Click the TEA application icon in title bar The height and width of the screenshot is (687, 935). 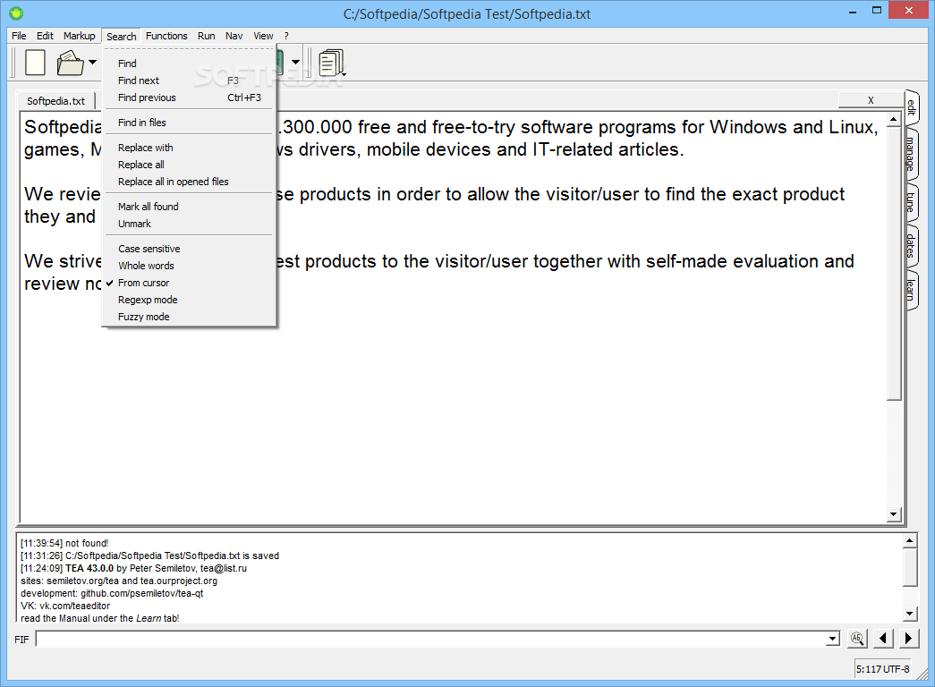click(16, 13)
